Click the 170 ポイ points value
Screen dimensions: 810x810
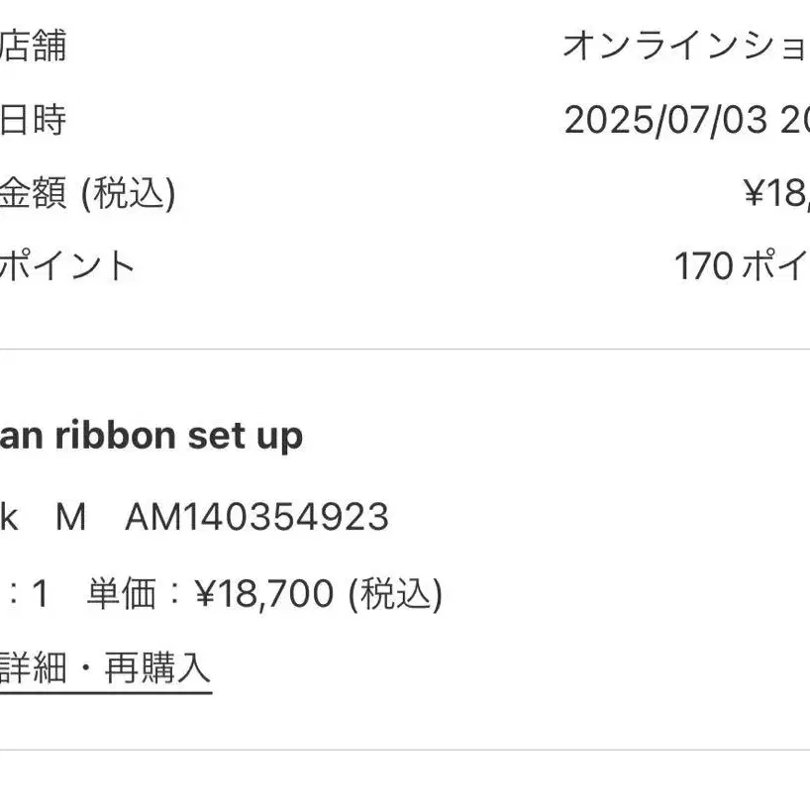(742, 266)
